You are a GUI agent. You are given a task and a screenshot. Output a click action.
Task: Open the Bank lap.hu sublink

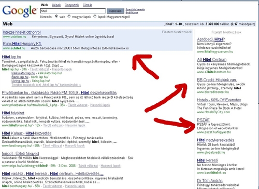click(20, 77)
